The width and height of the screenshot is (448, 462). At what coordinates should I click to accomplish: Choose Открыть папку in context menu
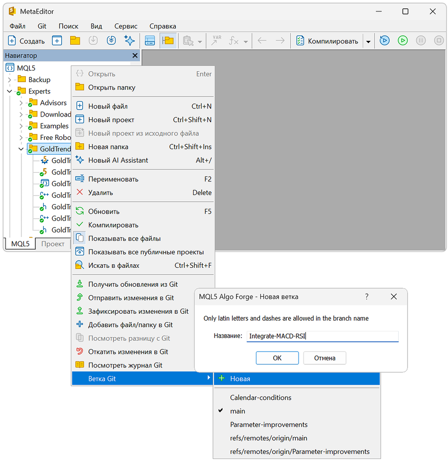point(143,88)
